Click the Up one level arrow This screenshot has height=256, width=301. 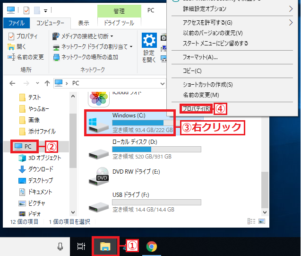pyautogui.click(x=47, y=83)
